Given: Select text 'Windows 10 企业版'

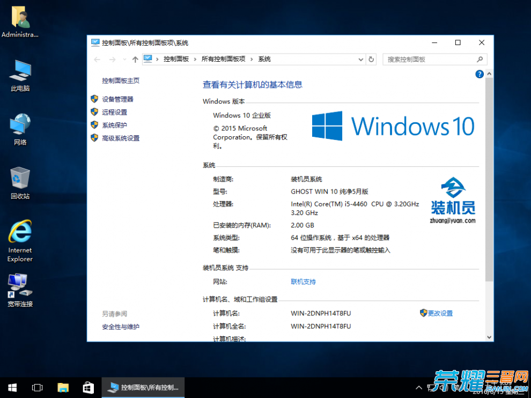Looking at the screenshot, I should (x=242, y=115).
